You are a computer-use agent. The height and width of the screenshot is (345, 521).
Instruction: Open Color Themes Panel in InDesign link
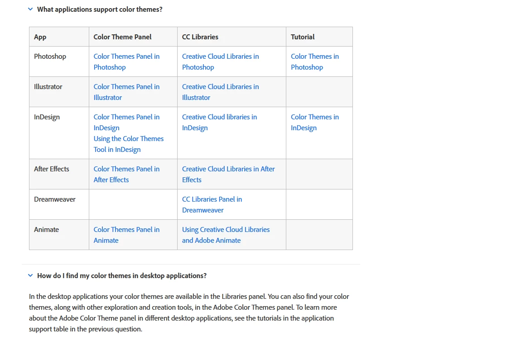tap(126, 122)
